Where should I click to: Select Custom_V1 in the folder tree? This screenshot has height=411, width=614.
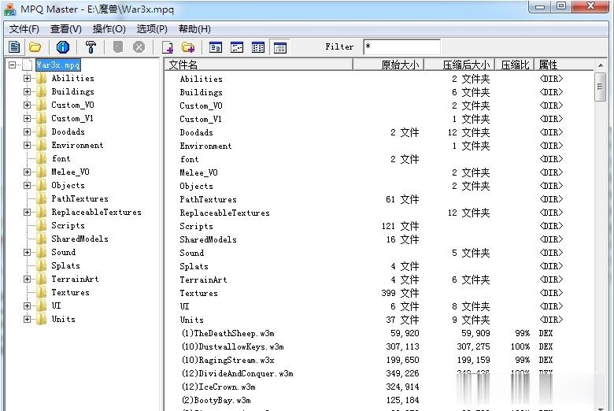pyautogui.click(x=72, y=118)
